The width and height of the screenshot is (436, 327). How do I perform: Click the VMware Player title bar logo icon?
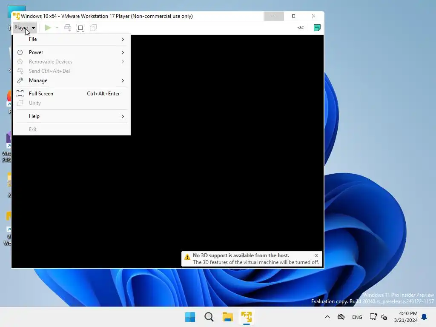(16, 16)
